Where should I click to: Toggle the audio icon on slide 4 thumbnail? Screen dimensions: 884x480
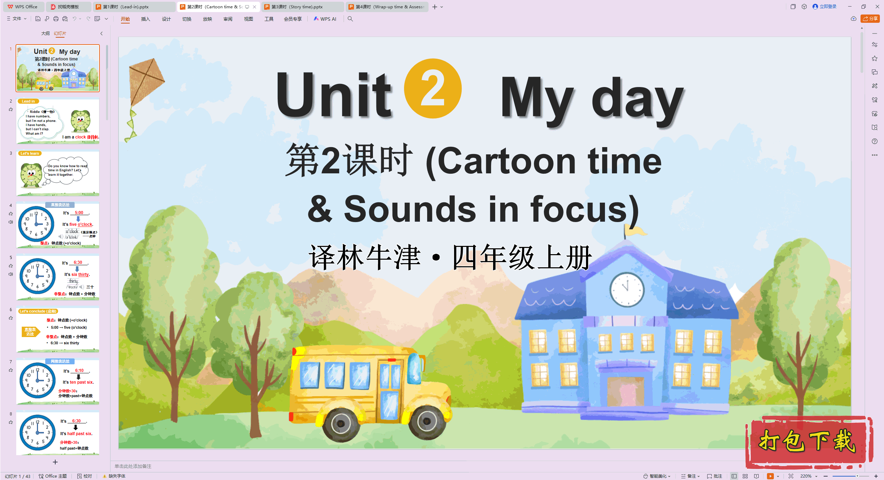[10, 222]
